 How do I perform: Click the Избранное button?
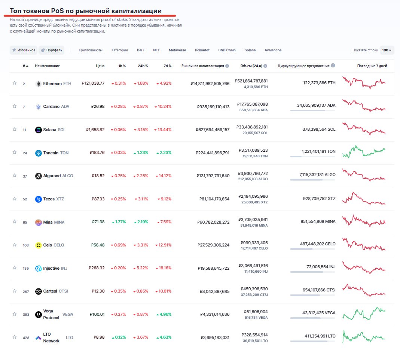point(24,50)
